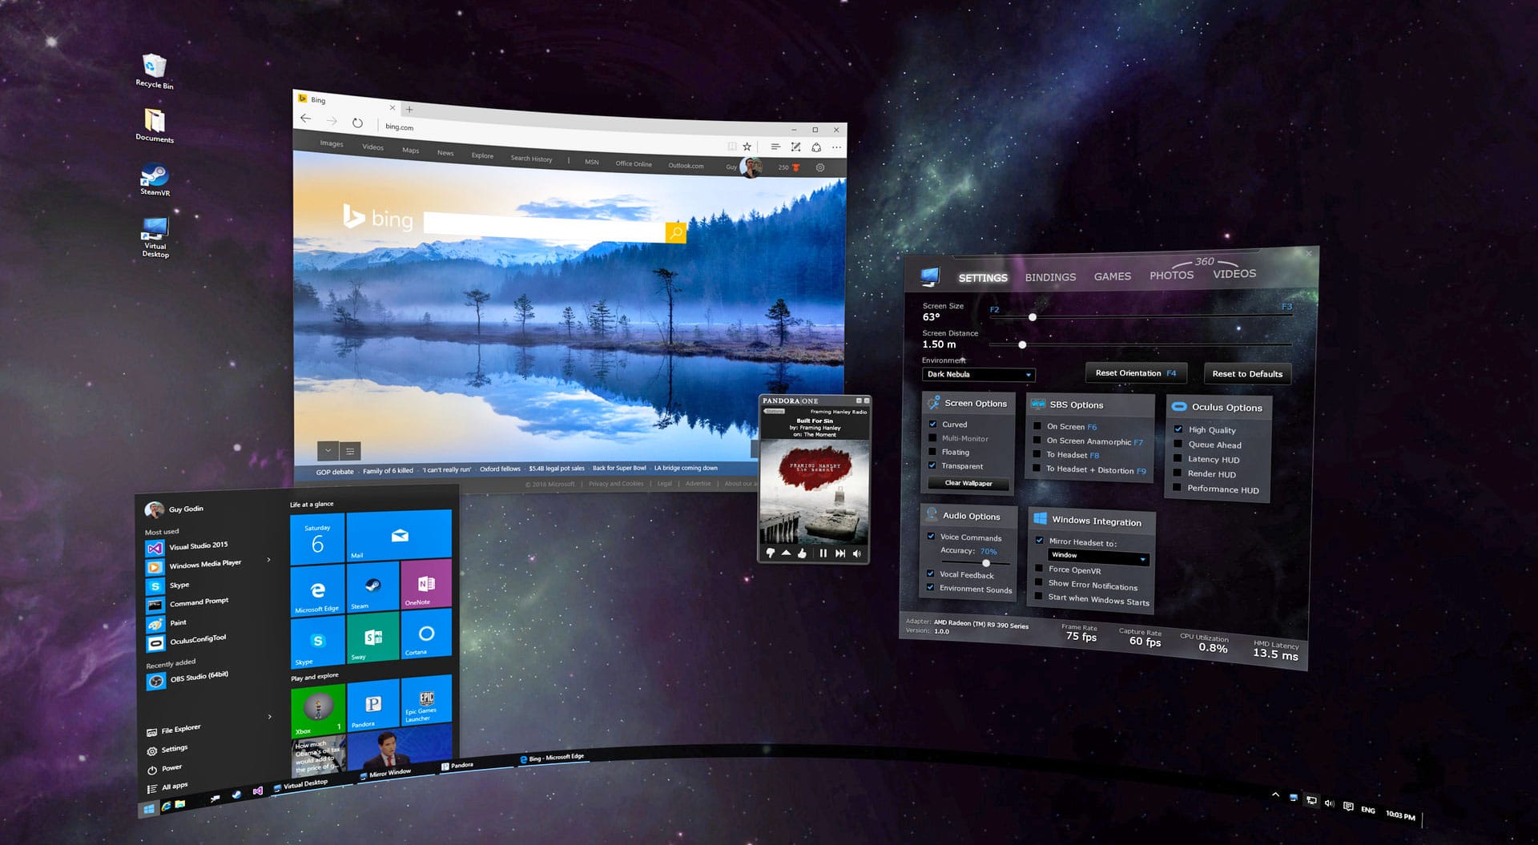Open the Mirror Headset to Window dropdown

click(x=1098, y=556)
